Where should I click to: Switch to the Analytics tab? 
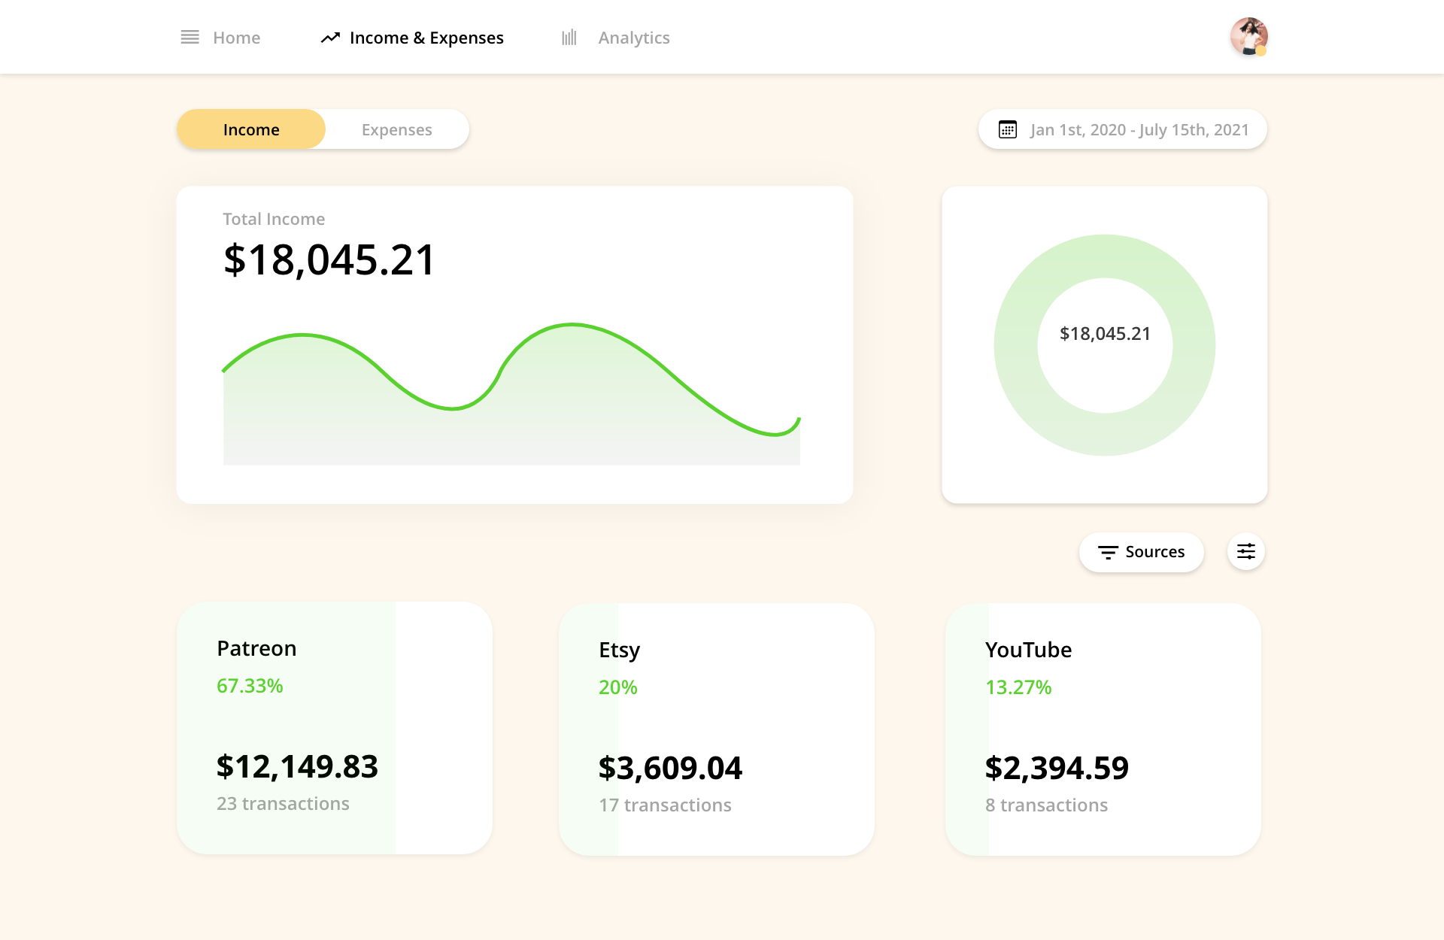click(x=633, y=37)
